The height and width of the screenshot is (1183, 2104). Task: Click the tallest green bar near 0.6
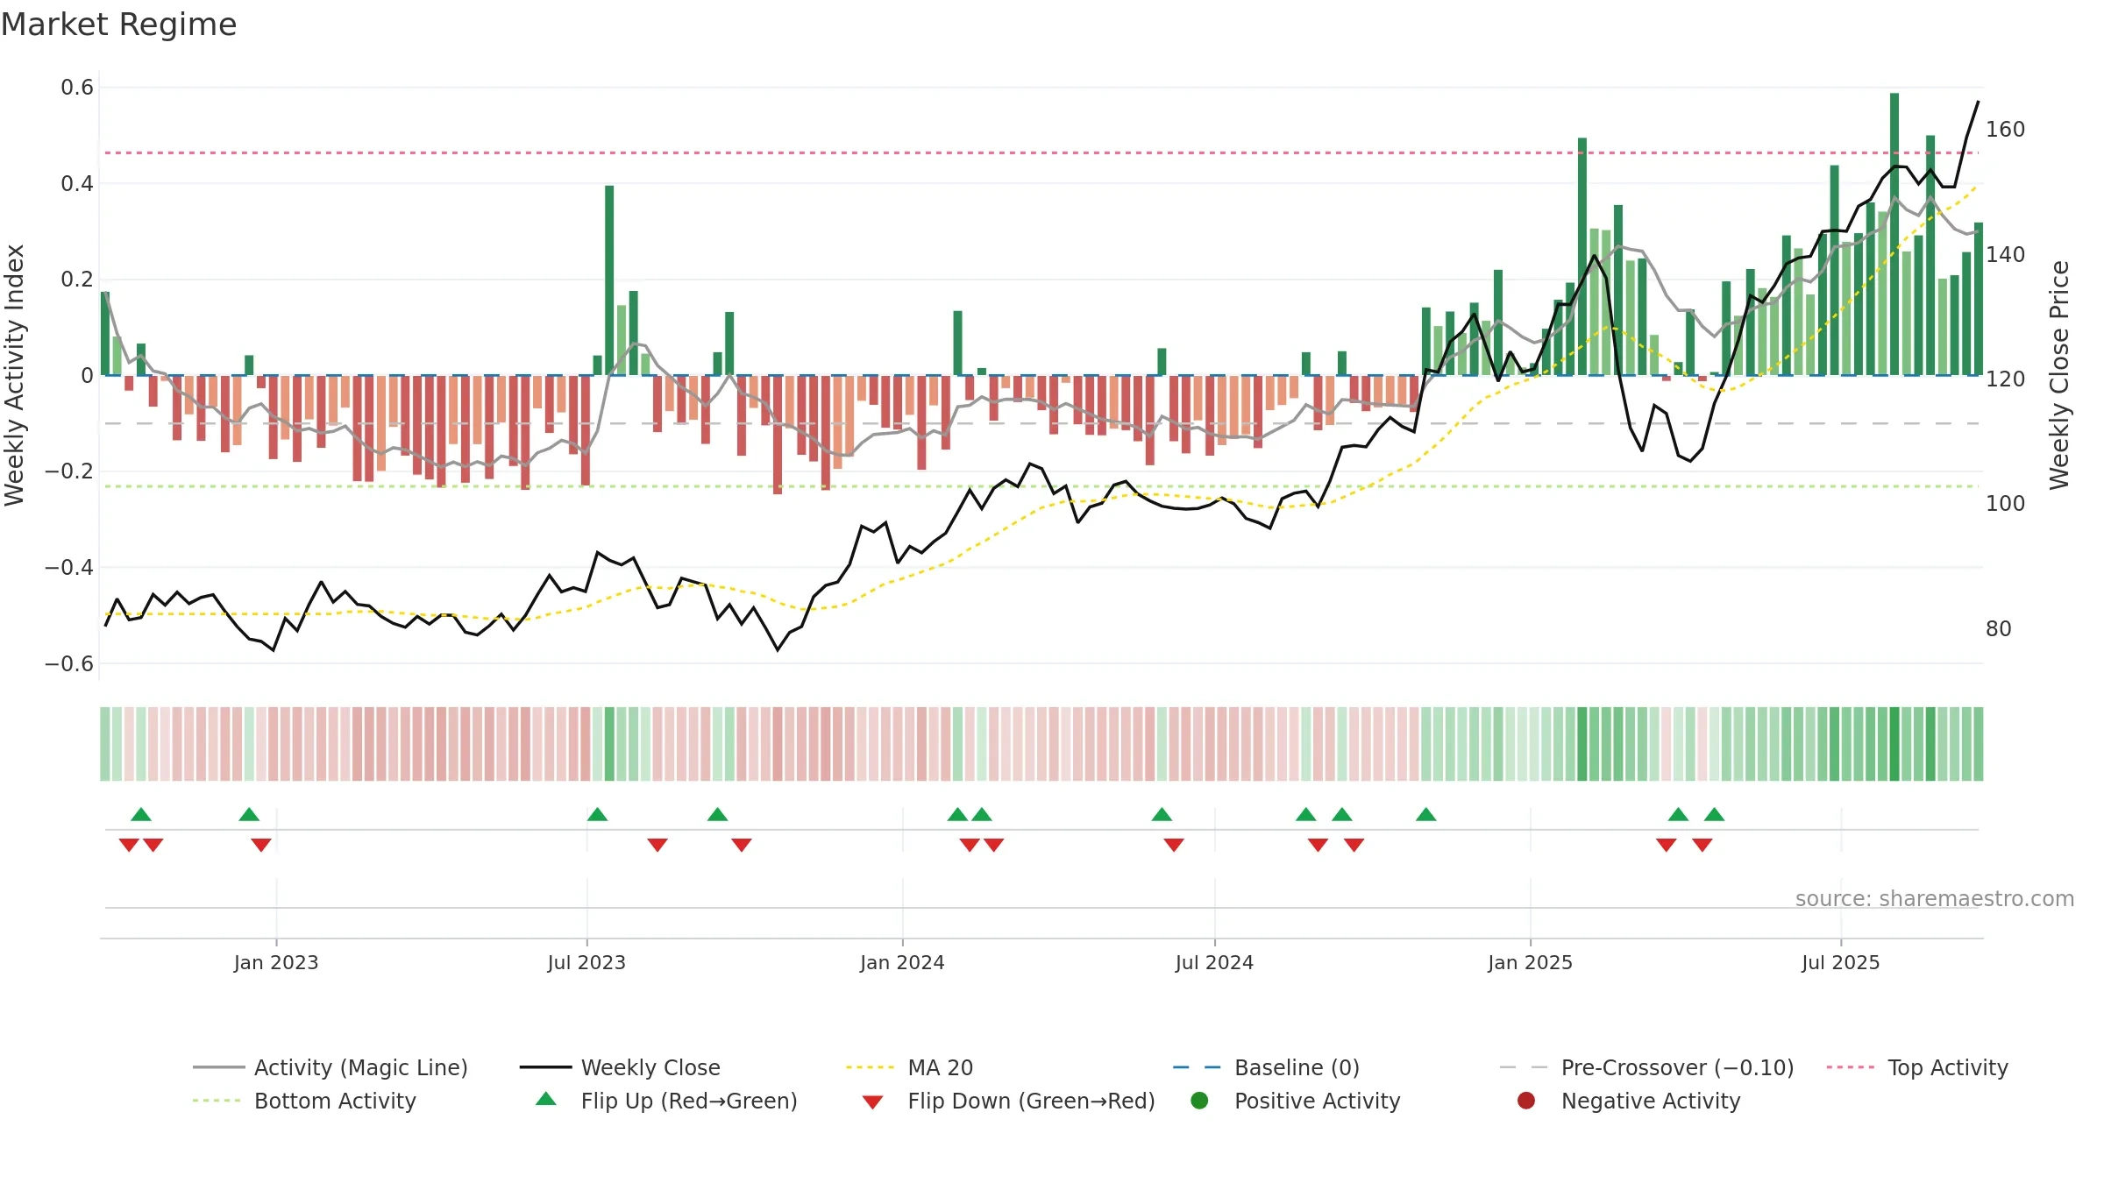click(1894, 234)
